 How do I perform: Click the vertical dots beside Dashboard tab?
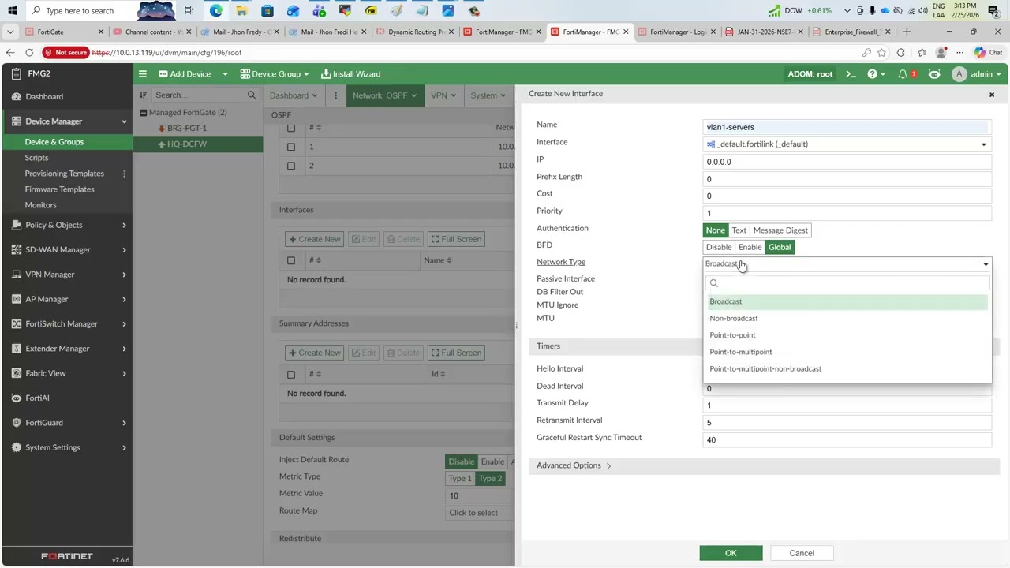[335, 95]
